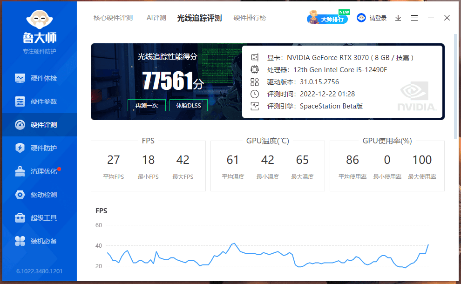
Task: Click the 最小FPS value 18
Action: (148, 160)
